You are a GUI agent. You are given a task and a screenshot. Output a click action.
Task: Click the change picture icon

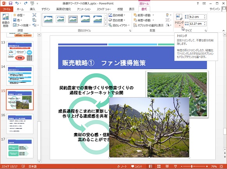tap(34, 20)
